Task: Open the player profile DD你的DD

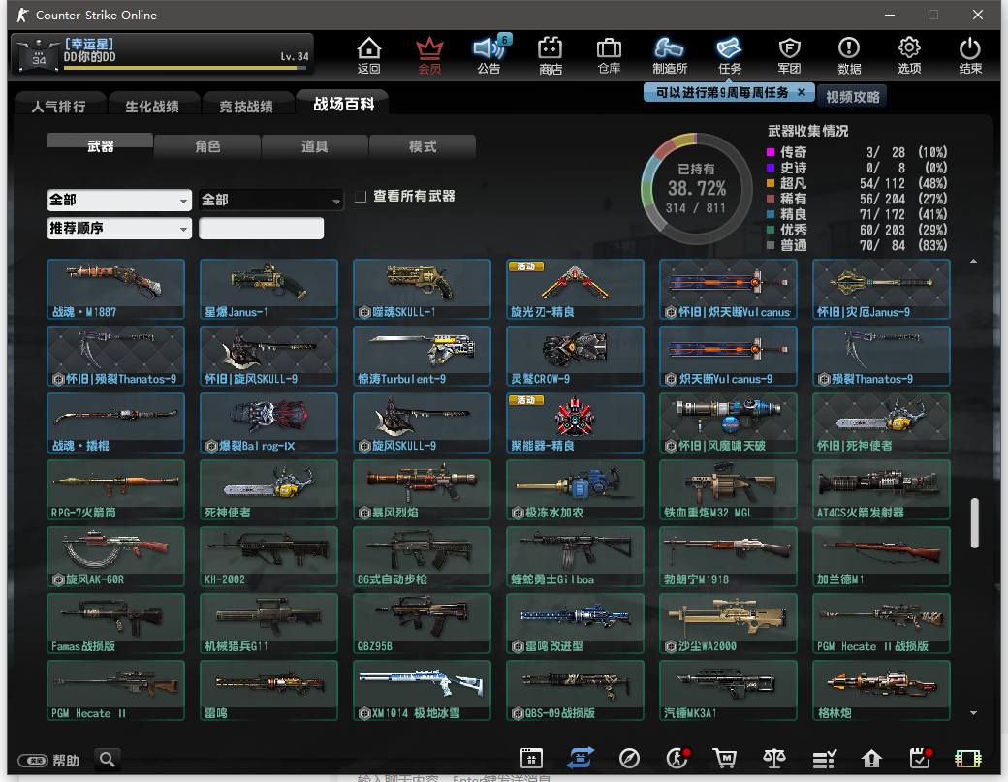Action: (x=163, y=54)
